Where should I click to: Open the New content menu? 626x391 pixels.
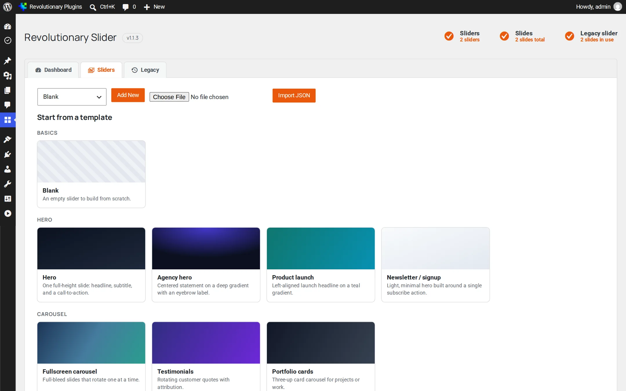(x=154, y=7)
